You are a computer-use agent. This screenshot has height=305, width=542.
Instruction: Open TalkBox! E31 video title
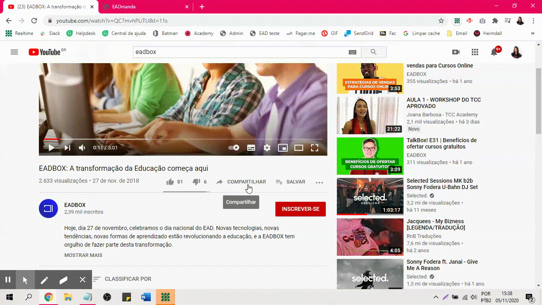coord(442,143)
